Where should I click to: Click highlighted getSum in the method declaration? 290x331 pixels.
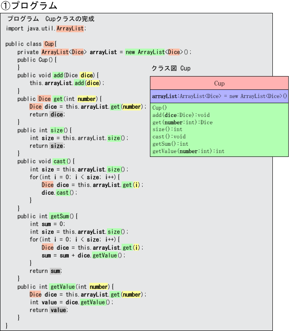click(59, 216)
